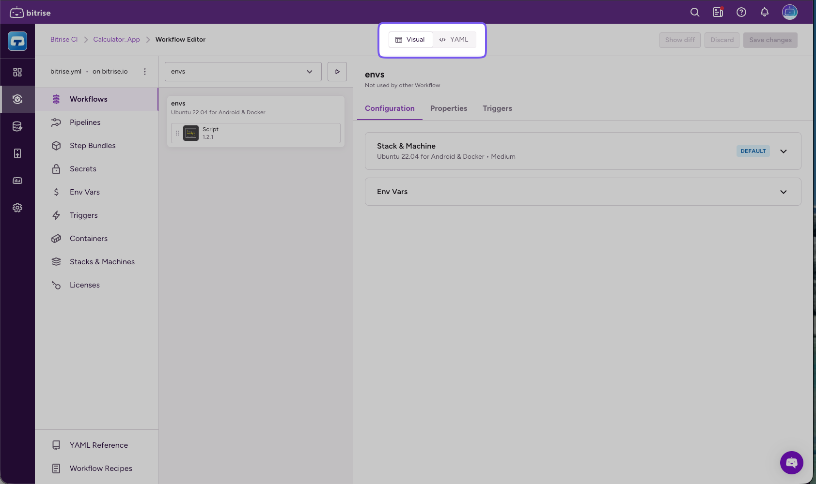
Task: Click the Script step icon
Action: pos(191,133)
